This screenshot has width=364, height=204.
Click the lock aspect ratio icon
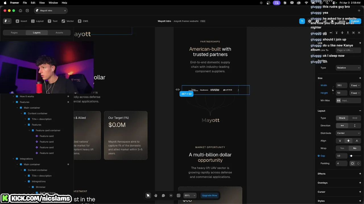[x=333, y=90]
